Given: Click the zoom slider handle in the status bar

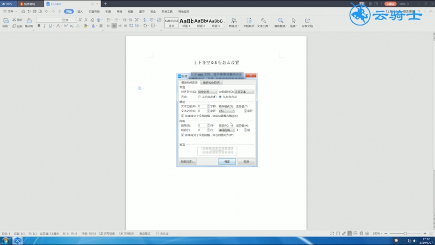Looking at the screenshot, I should point(405,234).
